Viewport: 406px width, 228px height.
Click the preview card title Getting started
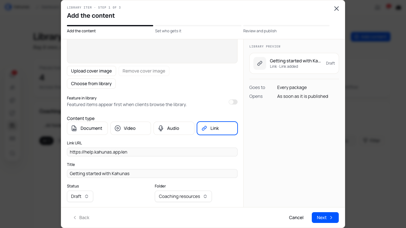click(295, 61)
